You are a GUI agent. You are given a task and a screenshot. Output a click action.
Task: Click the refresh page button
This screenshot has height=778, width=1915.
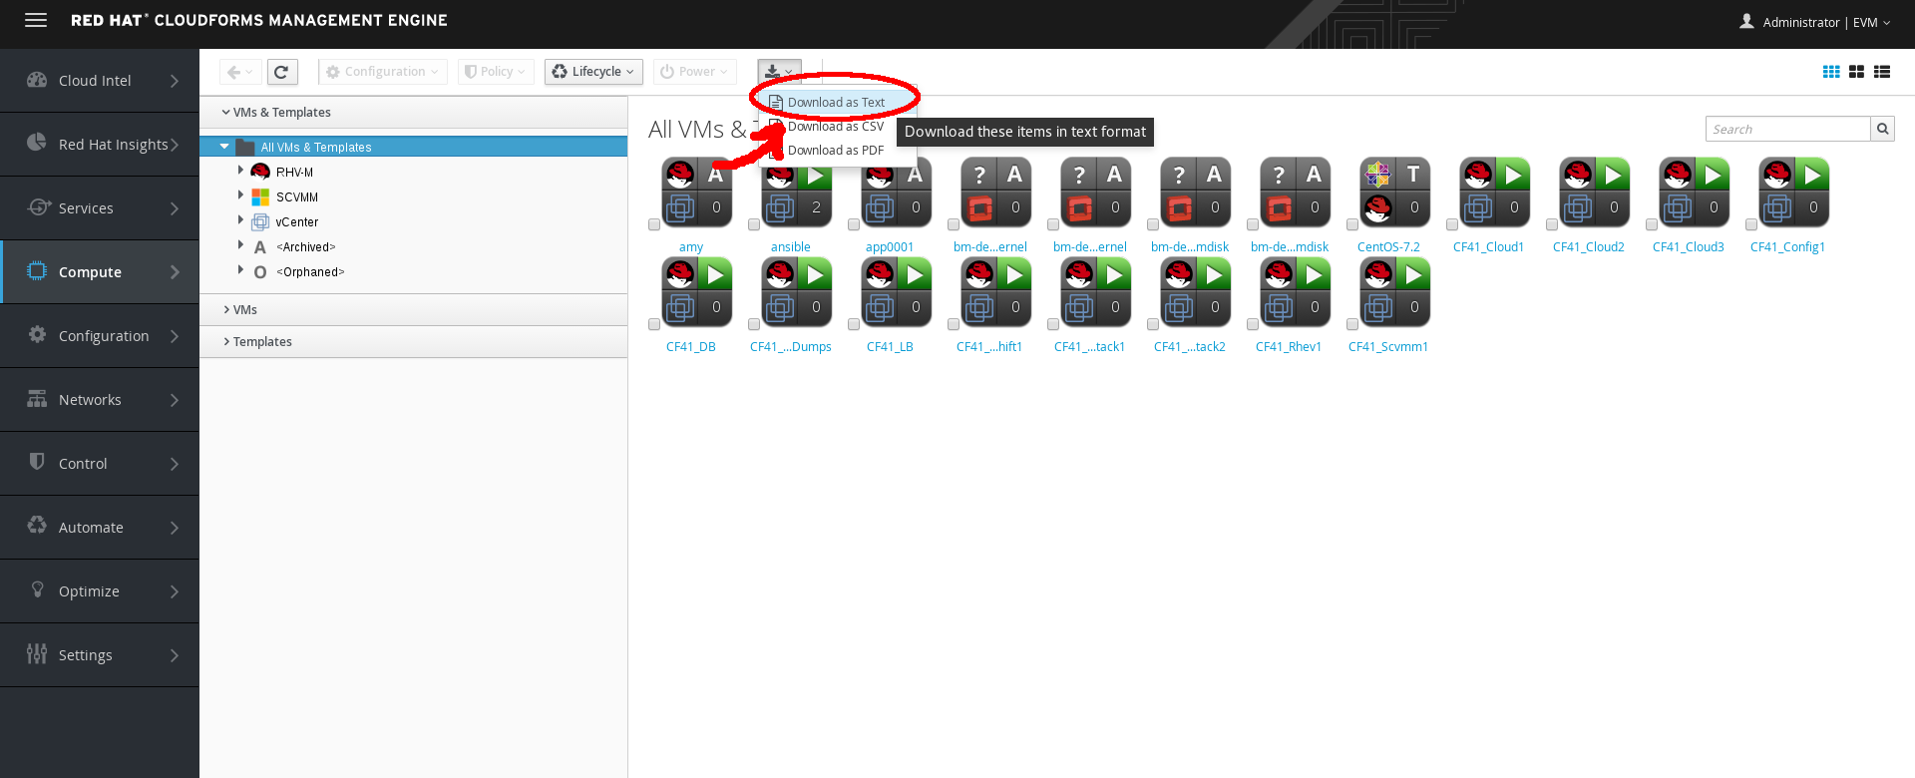coord(281,72)
